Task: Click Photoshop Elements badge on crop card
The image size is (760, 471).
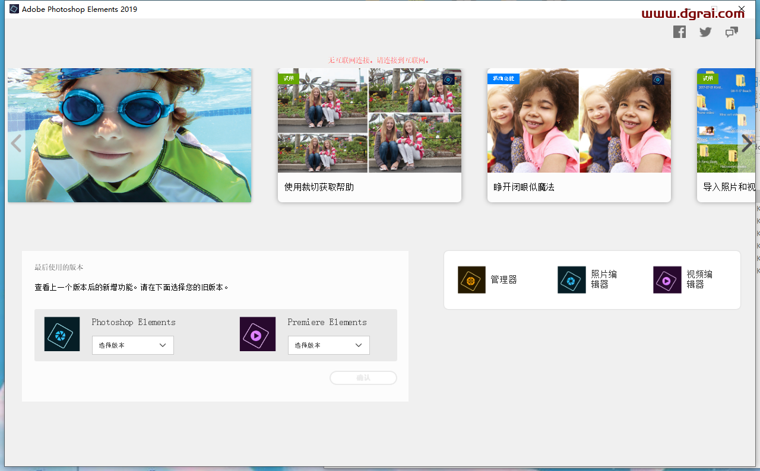Action: pyautogui.click(x=449, y=79)
